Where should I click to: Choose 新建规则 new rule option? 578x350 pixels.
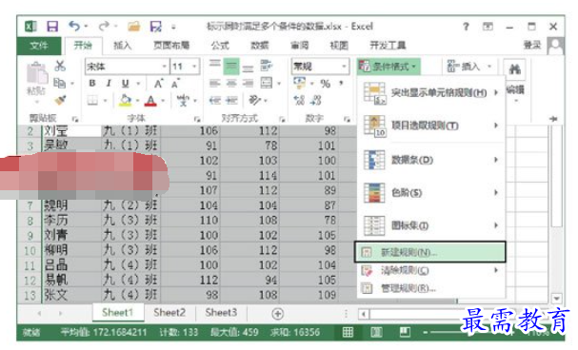[x=429, y=252]
